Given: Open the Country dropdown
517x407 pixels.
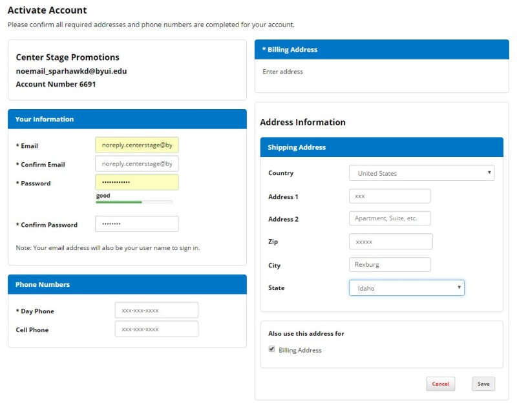Looking at the screenshot, I should click(421, 173).
